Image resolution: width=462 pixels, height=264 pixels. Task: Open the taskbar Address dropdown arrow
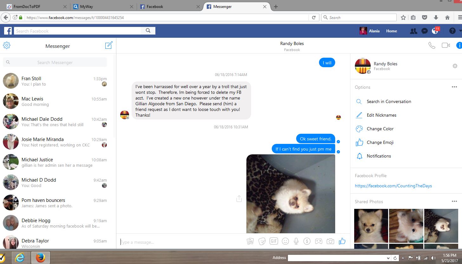[388, 258]
